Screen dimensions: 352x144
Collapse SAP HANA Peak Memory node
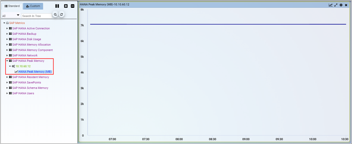[x=7, y=61]
